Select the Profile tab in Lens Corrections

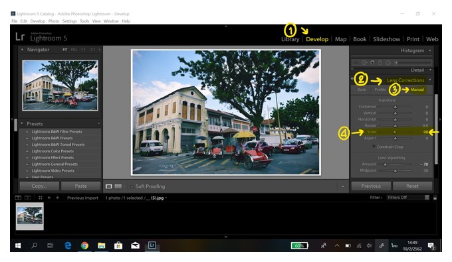point(380,90)
